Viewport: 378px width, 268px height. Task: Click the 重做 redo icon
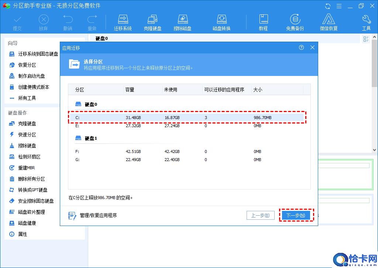tap(92, 22)
